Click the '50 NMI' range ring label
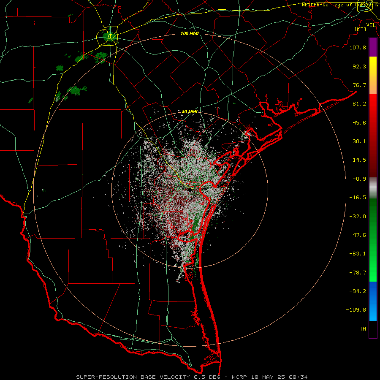Screen dimensions: 380x380 (x=190, y=111)
